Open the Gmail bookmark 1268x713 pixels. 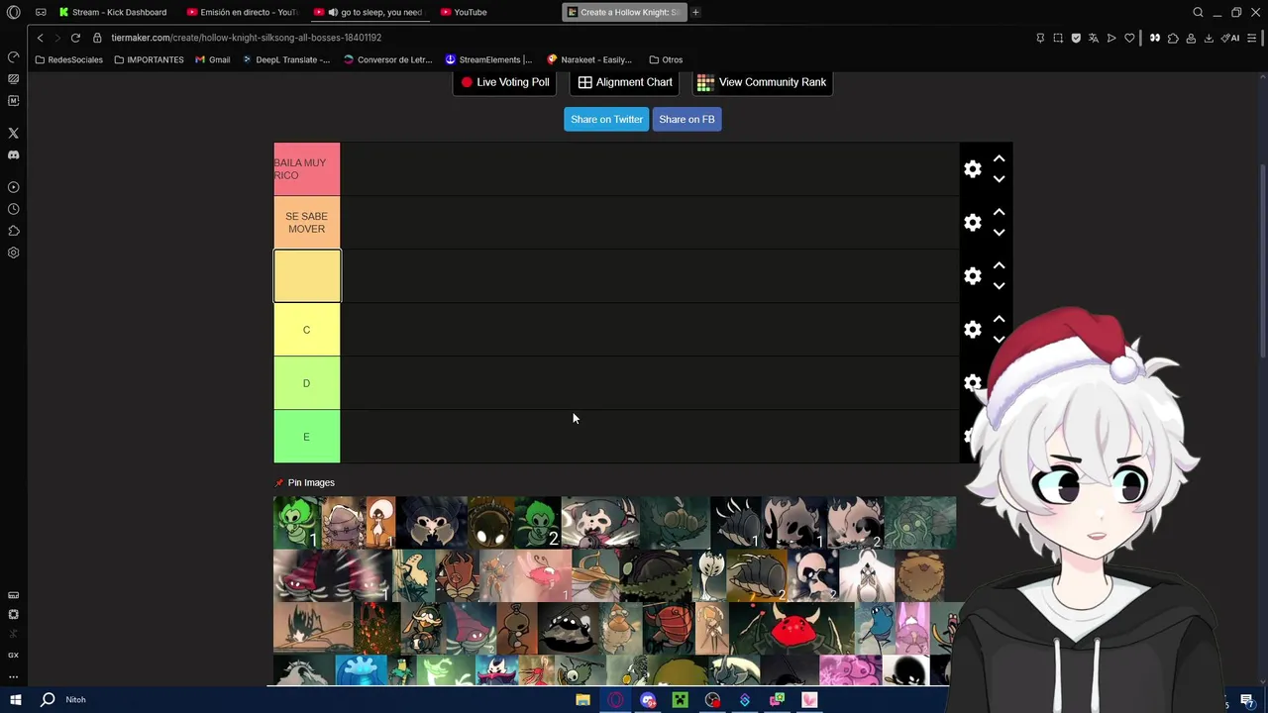(x=213, y=59)
